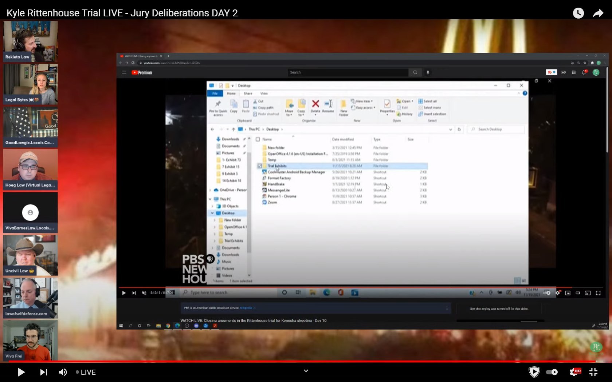Switch to the Share ribbon tab
This screenshot has height=382, width=612.
coord(248,93)
